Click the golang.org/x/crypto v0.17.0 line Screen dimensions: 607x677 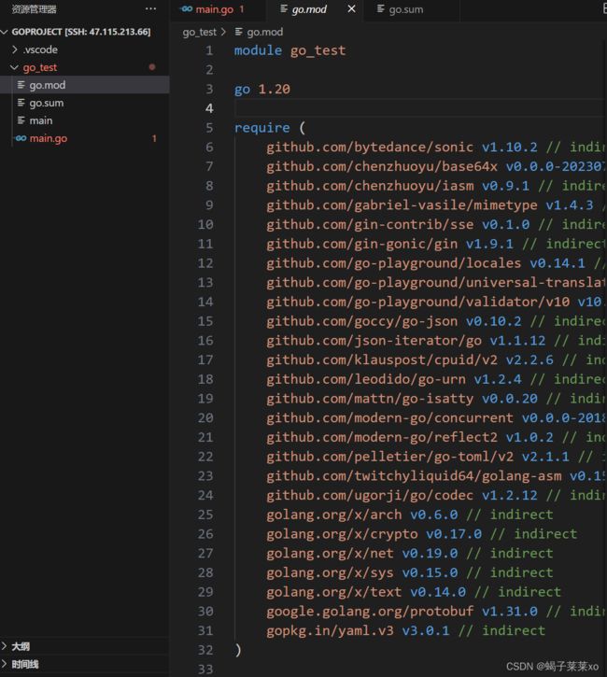point(422,534)
